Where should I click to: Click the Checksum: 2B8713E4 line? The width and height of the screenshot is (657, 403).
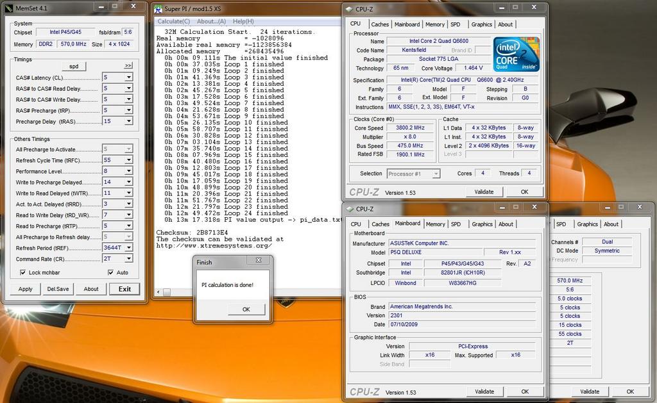192,233
